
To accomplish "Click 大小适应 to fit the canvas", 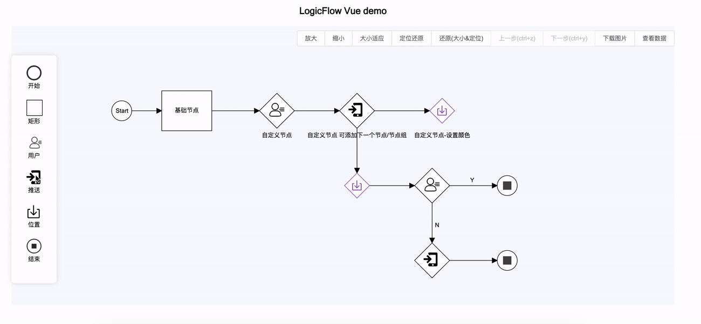I will (x=372, y=38).
